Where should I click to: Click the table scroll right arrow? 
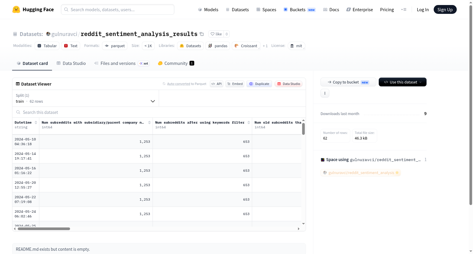point(299,229)
